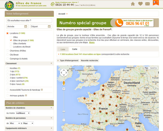
Task: Switch map to Satellite view
Action: [x=153, y=68]
